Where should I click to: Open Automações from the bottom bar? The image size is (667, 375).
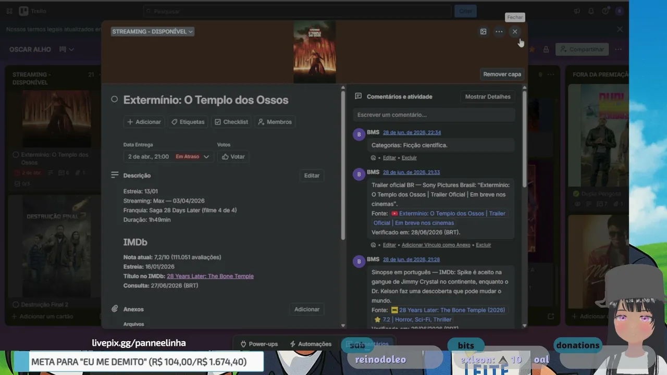tap(311, 344)
